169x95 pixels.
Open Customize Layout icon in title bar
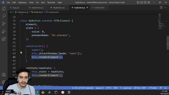pyautogui.click(x=149, y=2)
